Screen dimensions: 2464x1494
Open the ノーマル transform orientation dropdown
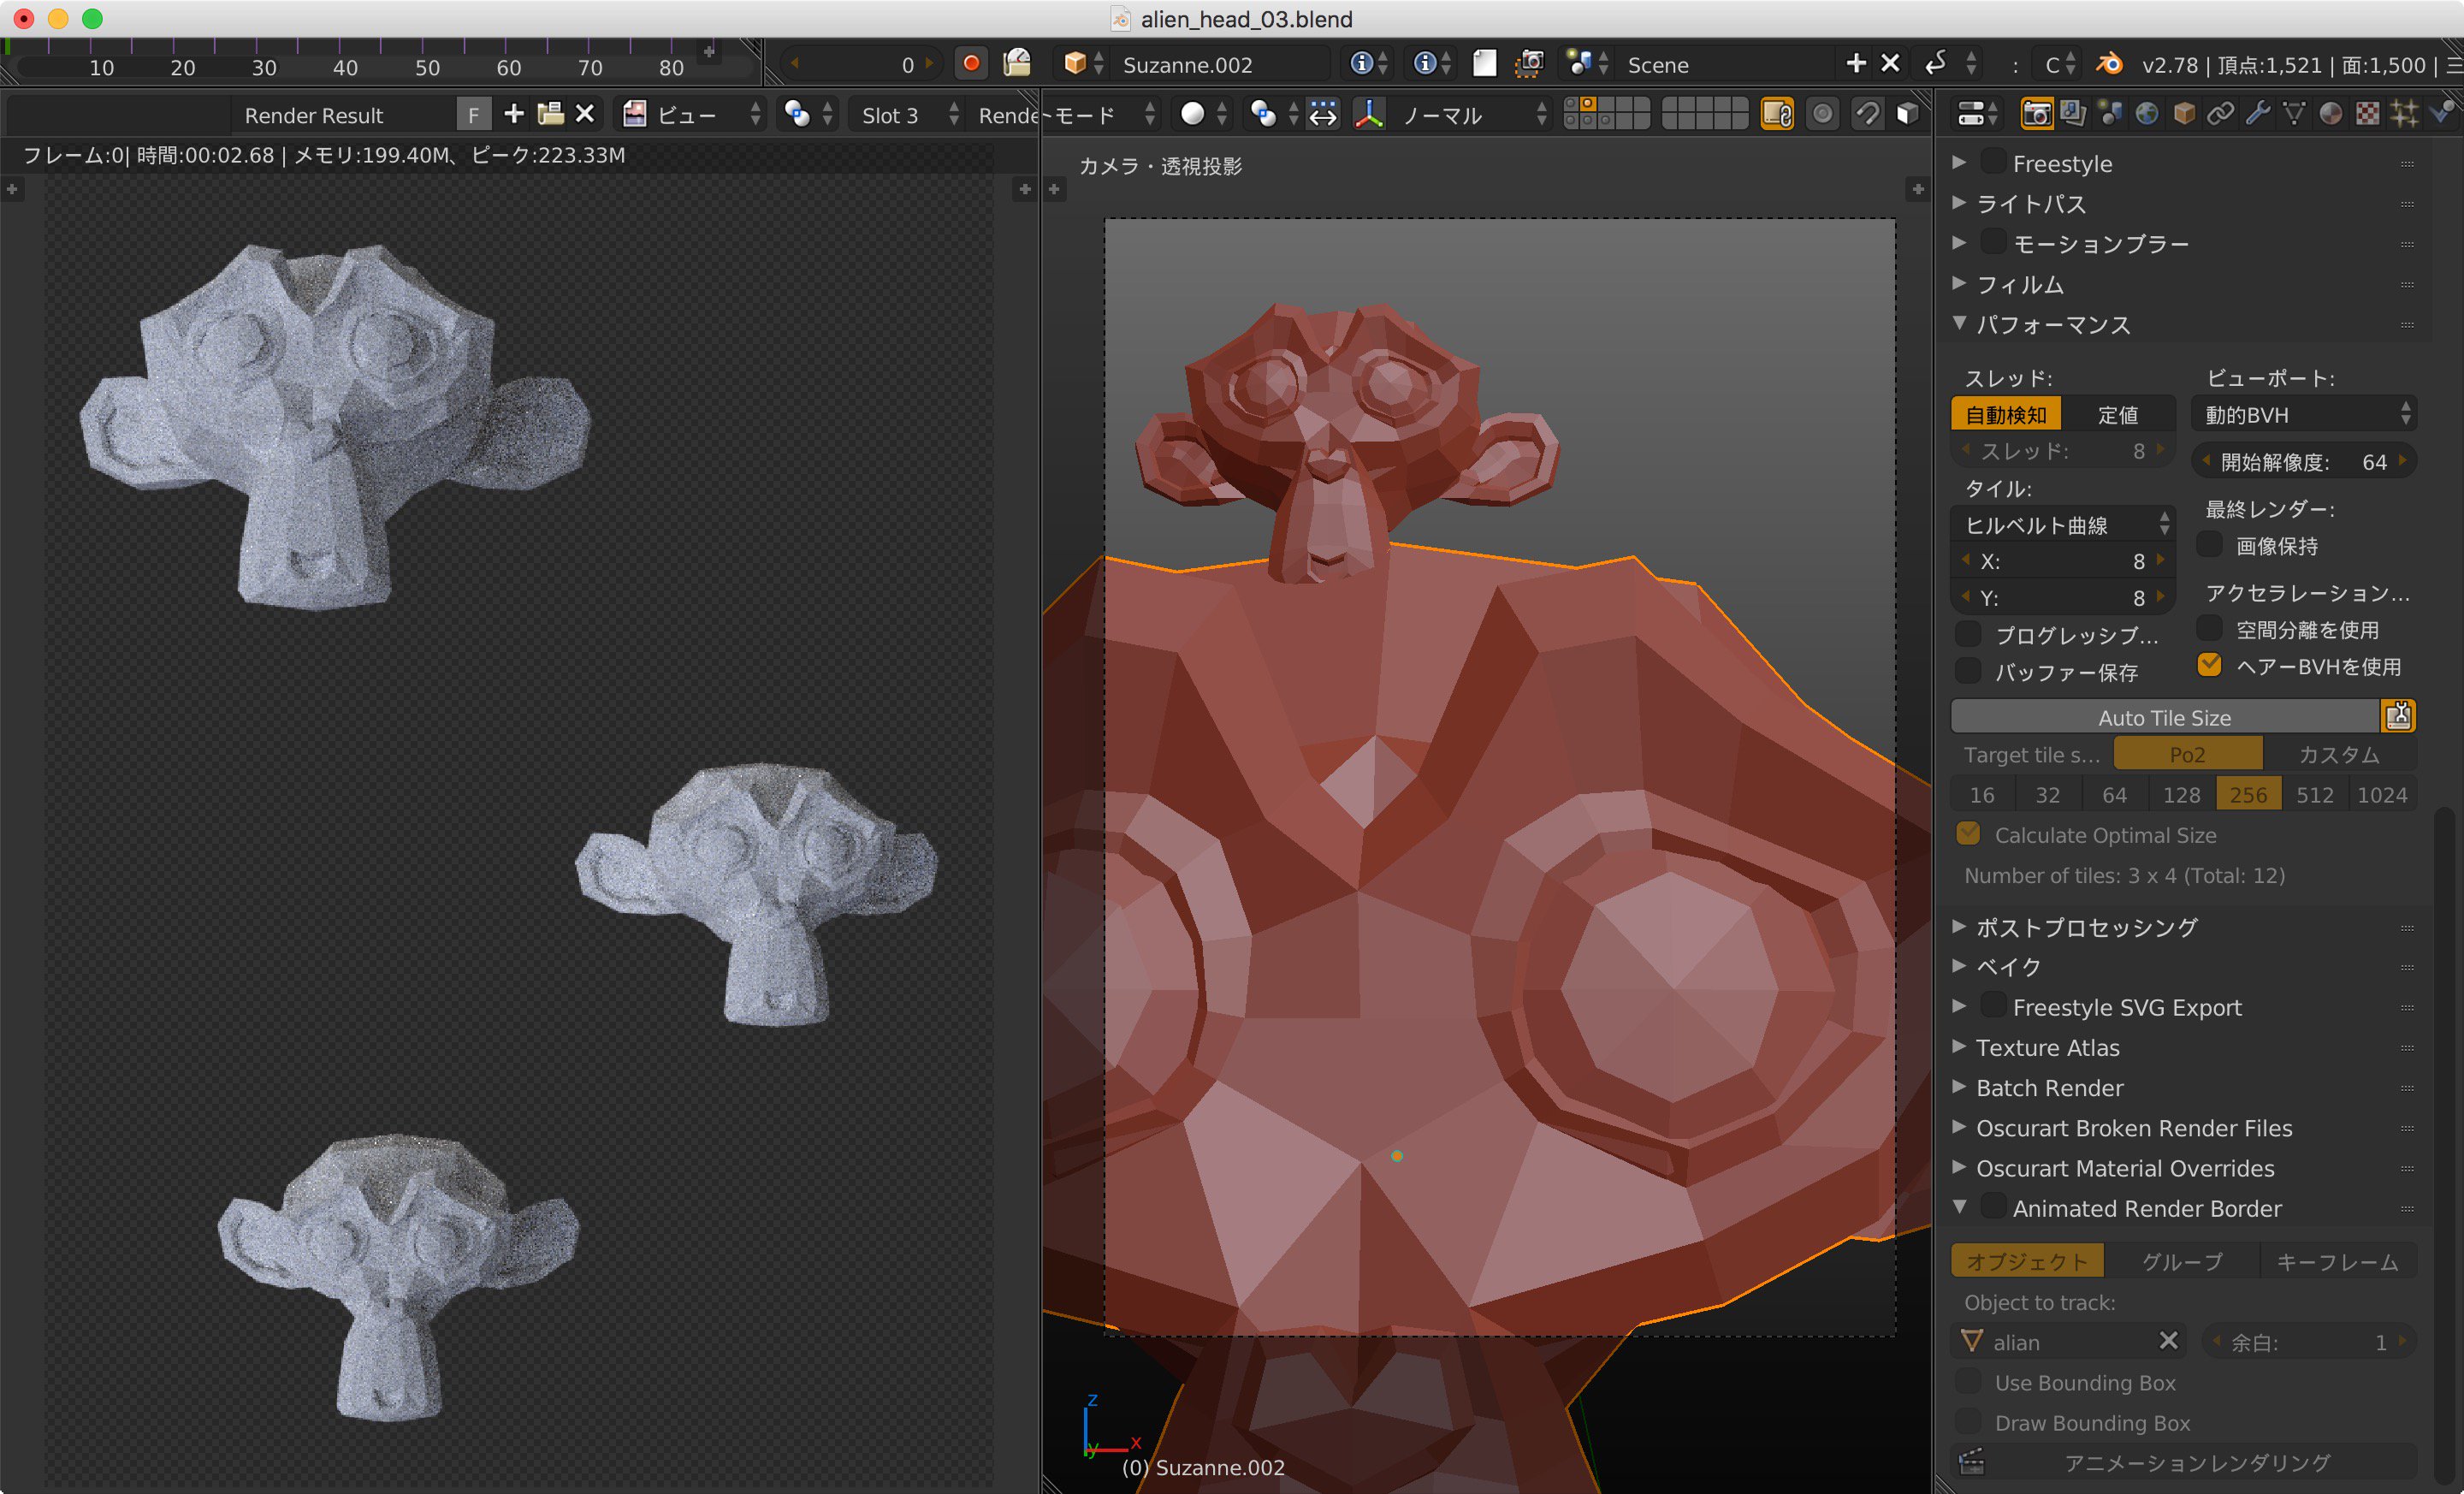1445,114
